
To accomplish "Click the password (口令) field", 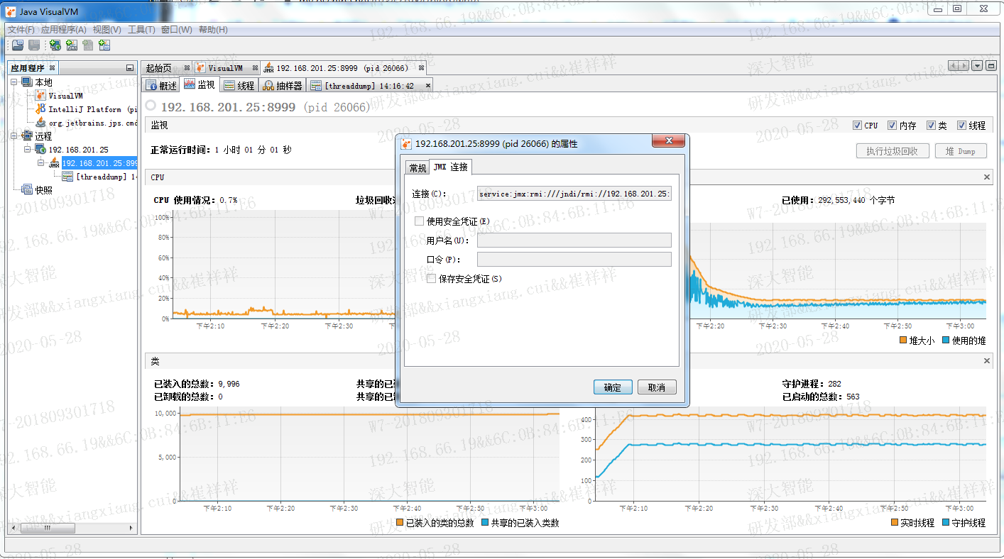I will click(x=574, y=259).
